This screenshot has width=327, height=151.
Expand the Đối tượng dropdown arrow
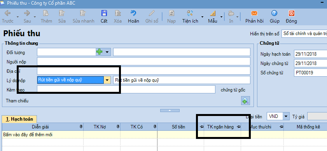(107, 52)
